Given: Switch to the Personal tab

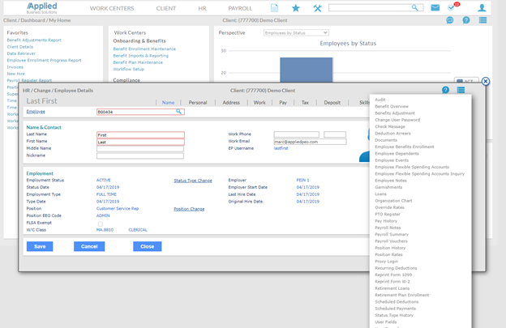Looking at the screenshot, I should coord(197,103).
